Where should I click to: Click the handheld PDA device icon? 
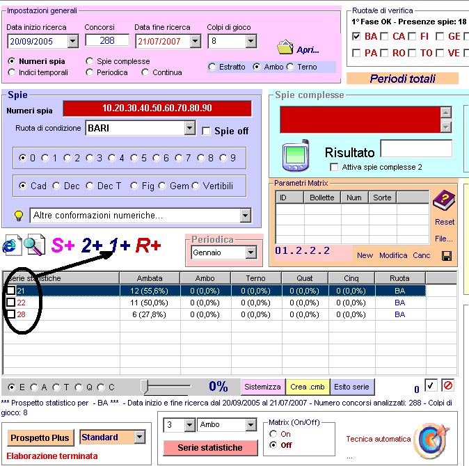(x=296, y=156)
